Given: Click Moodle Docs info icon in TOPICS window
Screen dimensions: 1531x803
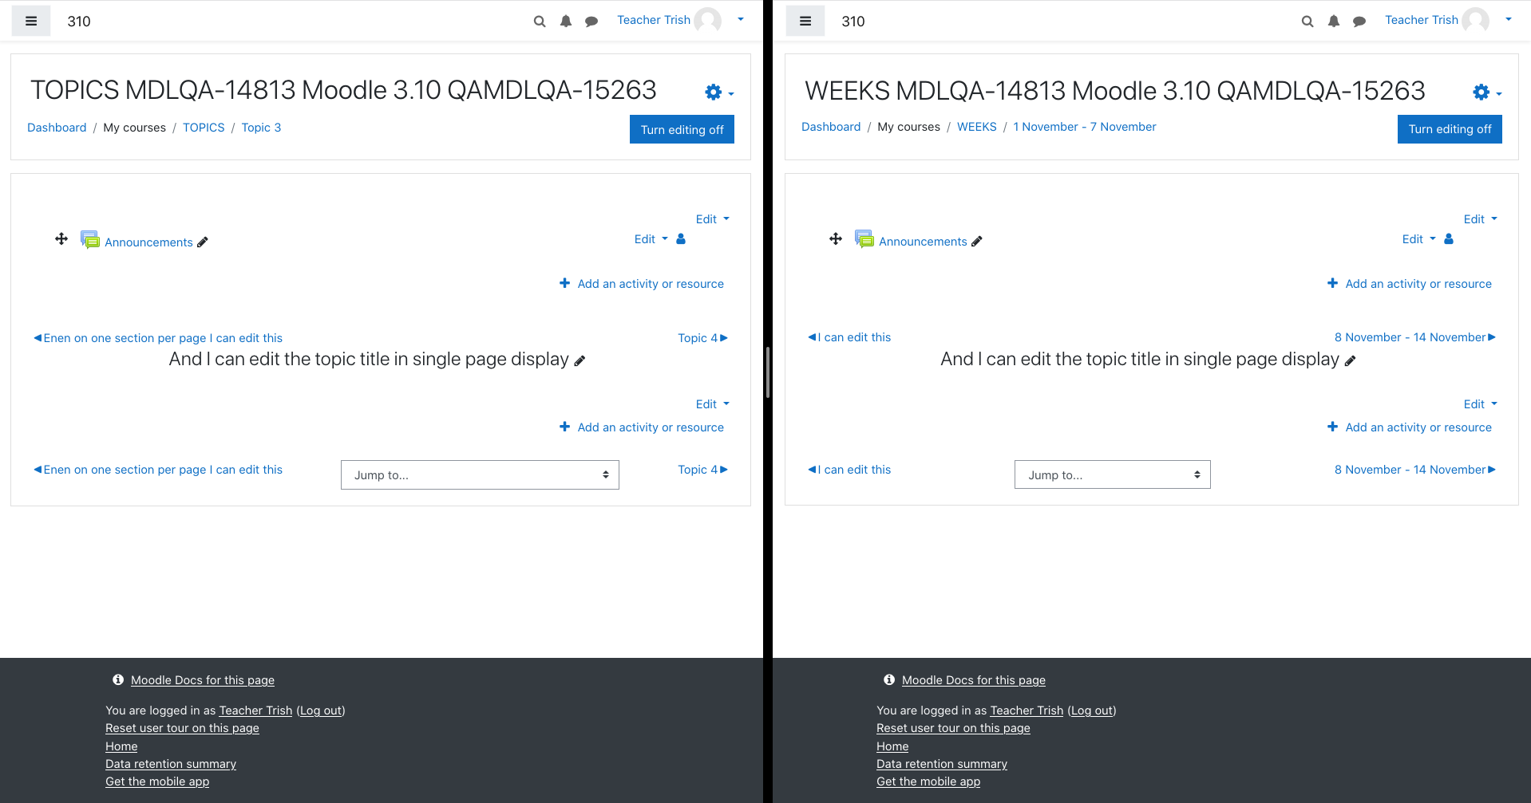Looking at the screenshot, I should pyautogui.click(x=118, y=679).
